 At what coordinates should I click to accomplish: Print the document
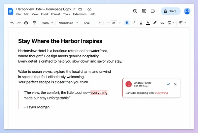point(26,23)
